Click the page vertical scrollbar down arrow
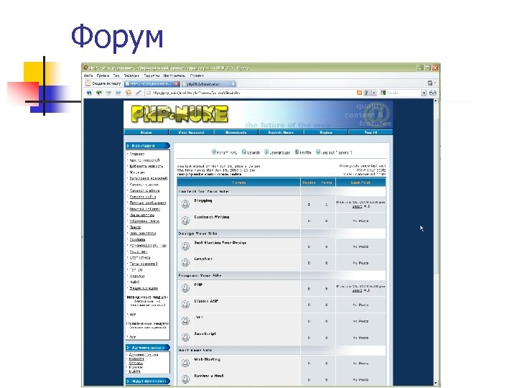Viewport: 517px width, 388px height. (x=436, y=383)
